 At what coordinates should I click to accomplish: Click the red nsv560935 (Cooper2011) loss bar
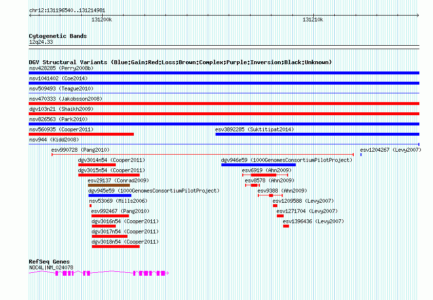[x=81, y=134]
